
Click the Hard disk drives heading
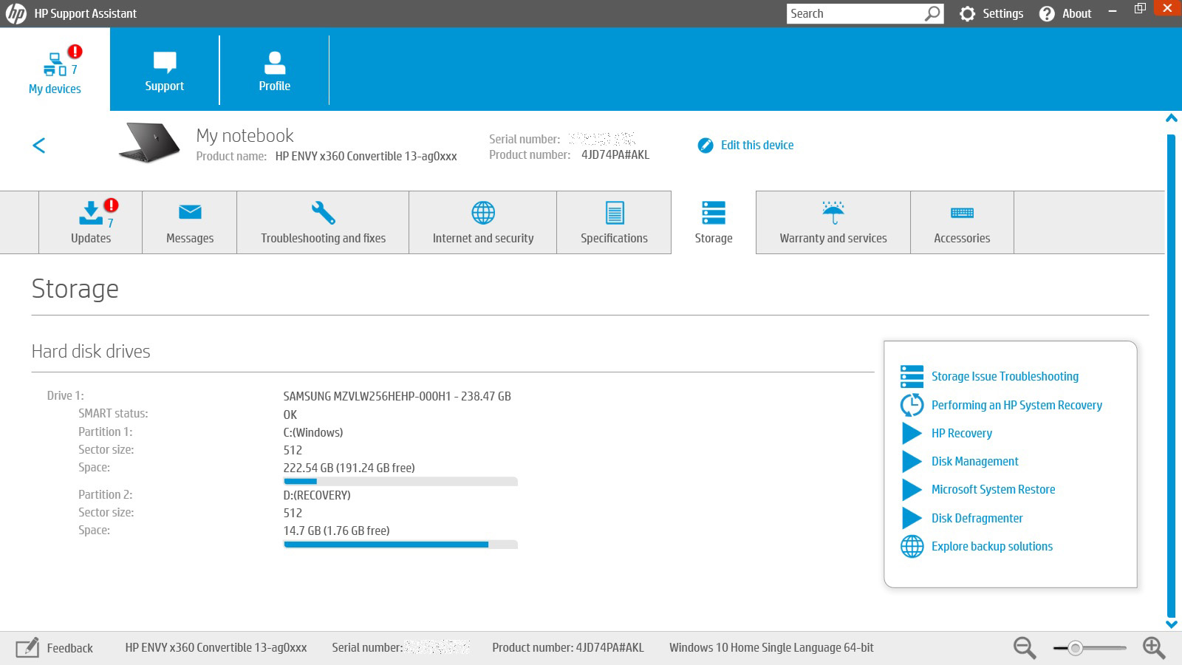pyautogui.click(x=91, y=351)
